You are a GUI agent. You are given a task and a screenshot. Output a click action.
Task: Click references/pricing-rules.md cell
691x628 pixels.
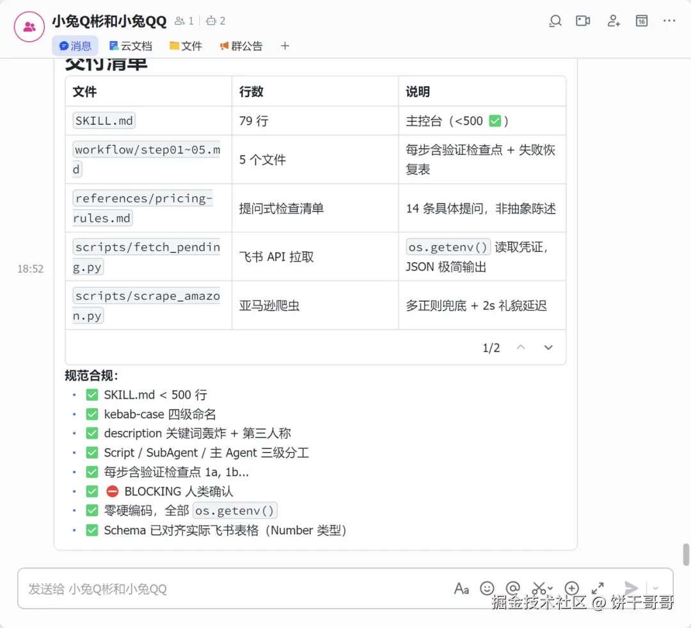tap(148, 208)
